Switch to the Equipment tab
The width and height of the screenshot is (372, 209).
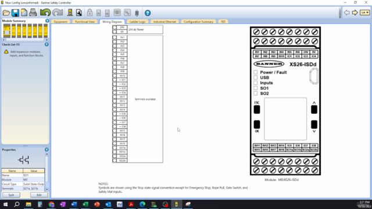click(60, 21)
